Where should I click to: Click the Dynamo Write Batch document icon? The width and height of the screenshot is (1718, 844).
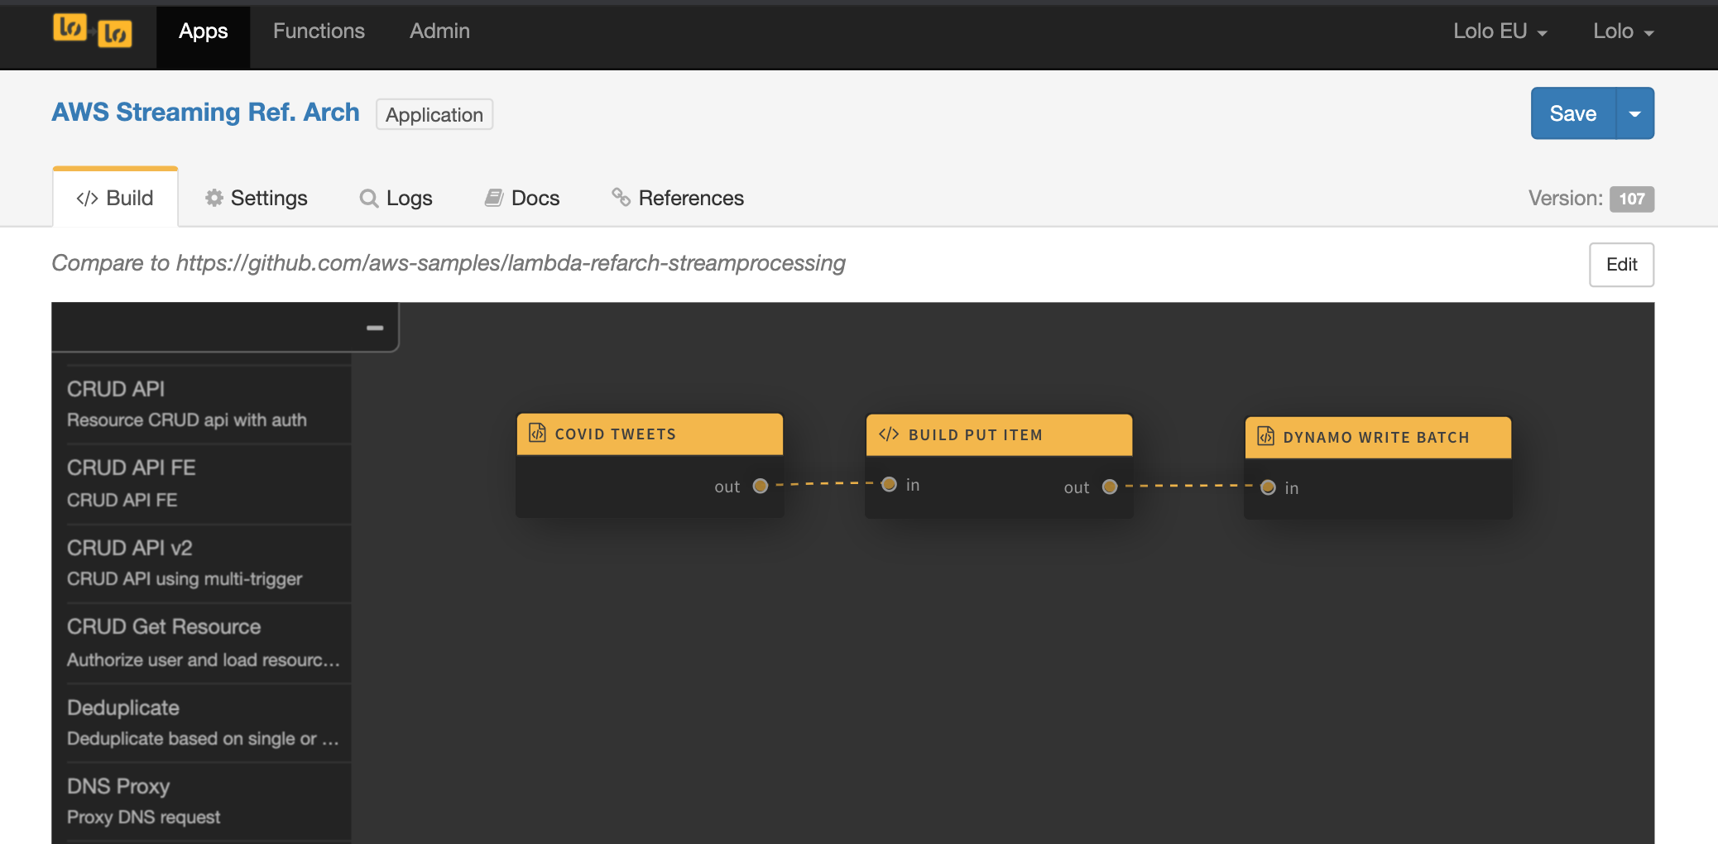[1265, 436]
